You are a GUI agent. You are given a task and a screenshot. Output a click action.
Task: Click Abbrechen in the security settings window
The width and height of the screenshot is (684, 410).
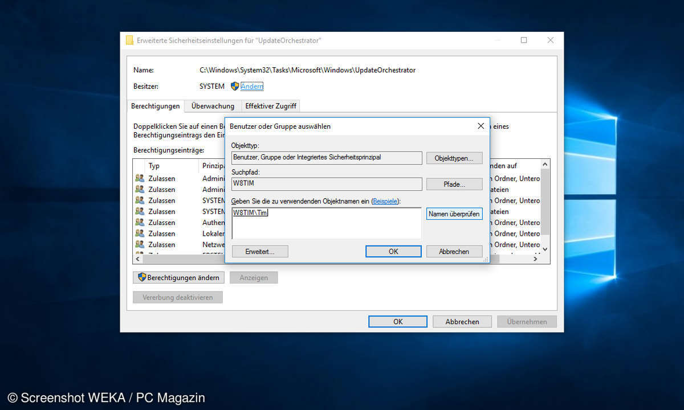pyautogui.click(x=462, y=322)
